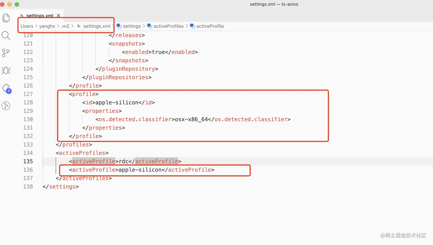The width and height of the screenshot is (433, 245).
Task: Click line number 121
Action: tap(28, 43)
